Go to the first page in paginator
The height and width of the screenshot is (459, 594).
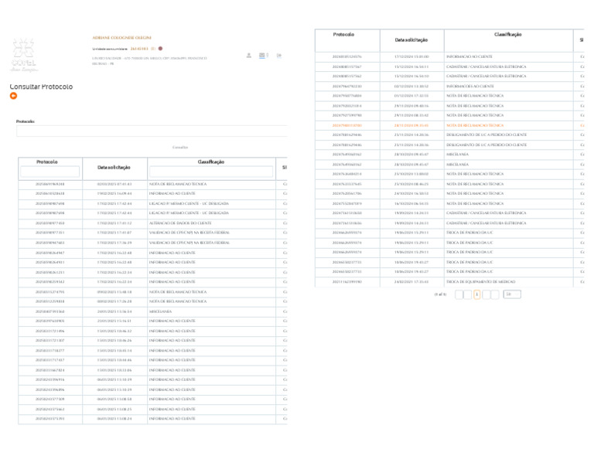(459, 294)
